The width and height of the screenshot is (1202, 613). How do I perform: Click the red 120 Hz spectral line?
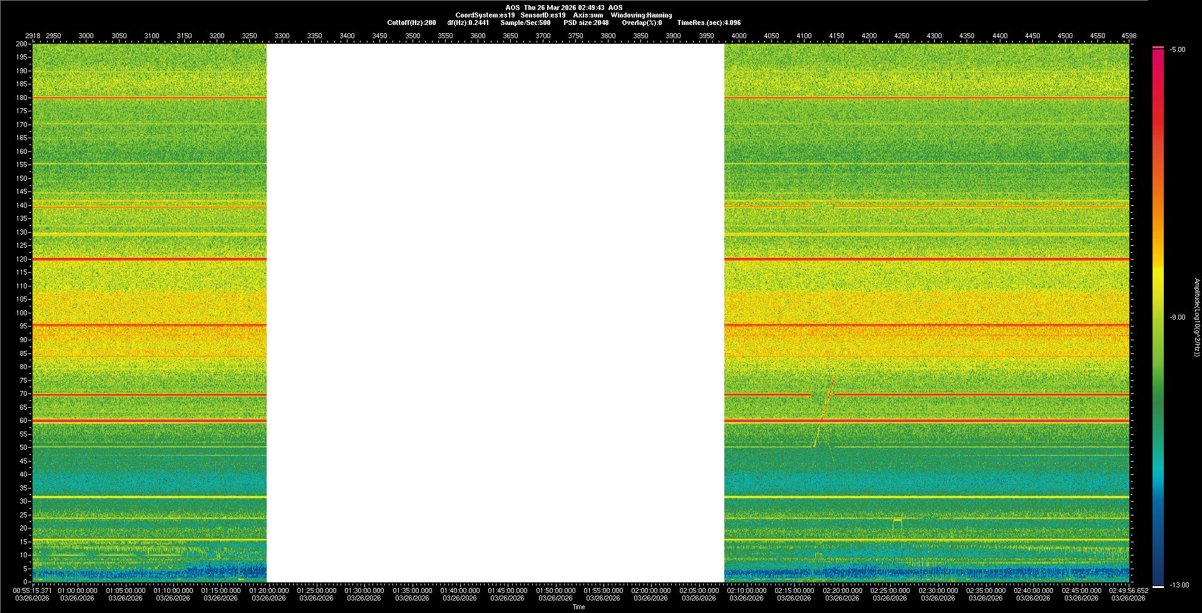click(x=149, y=259)
